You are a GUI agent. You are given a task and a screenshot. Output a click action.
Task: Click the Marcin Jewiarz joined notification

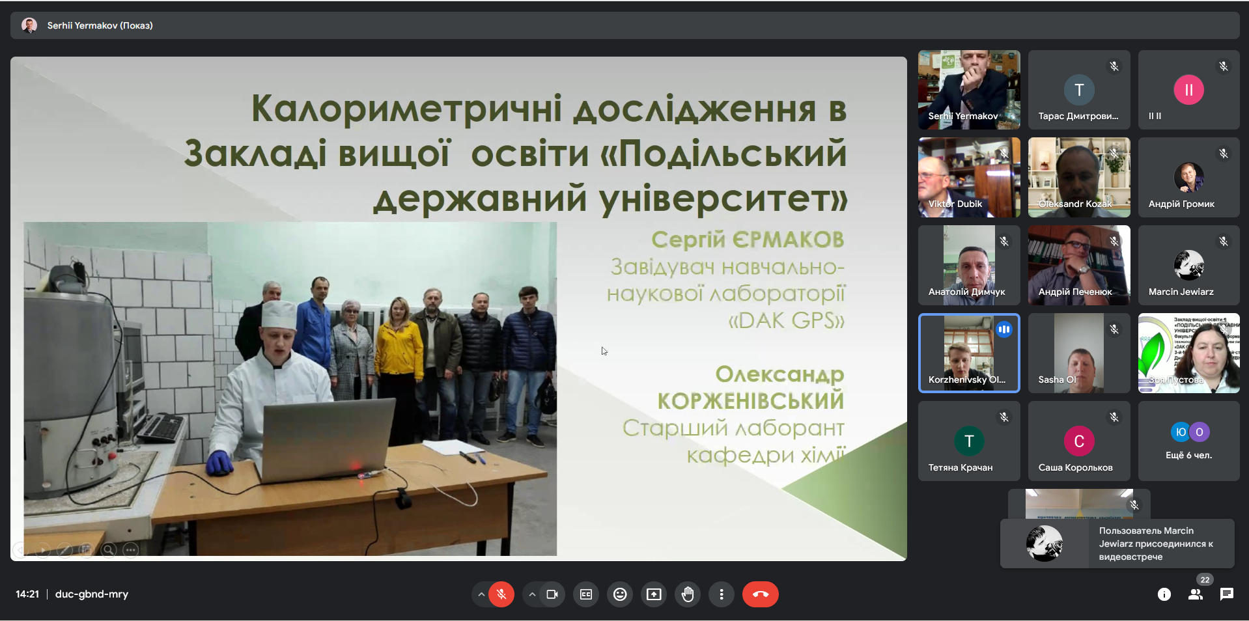point(1117,544)
